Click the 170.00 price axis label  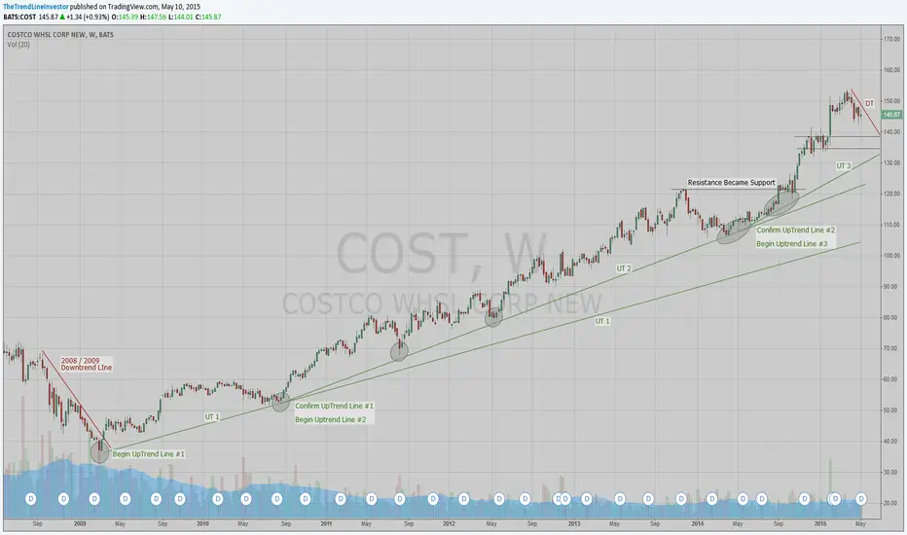[x=891, y=39]
